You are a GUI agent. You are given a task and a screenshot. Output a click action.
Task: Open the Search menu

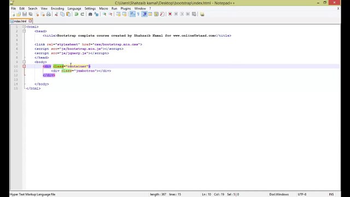(33, 9)
